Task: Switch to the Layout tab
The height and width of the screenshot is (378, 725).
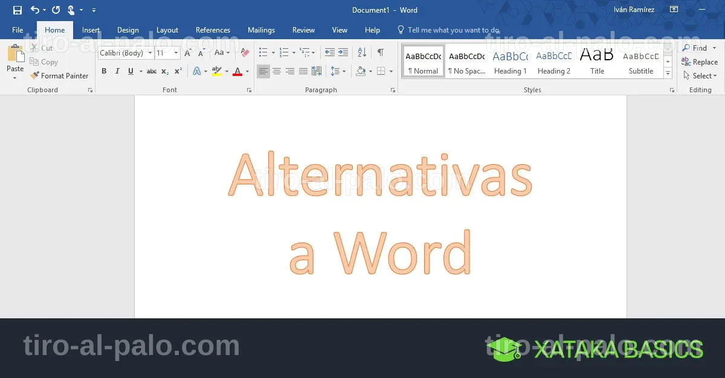Action: 167,30
